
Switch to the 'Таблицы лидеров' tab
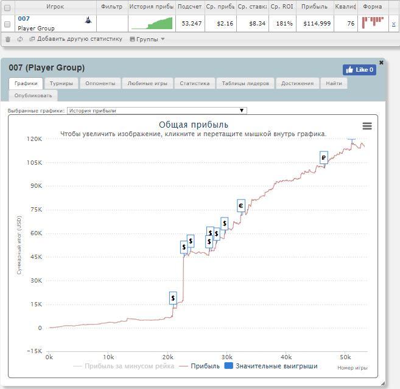(245, 83)
